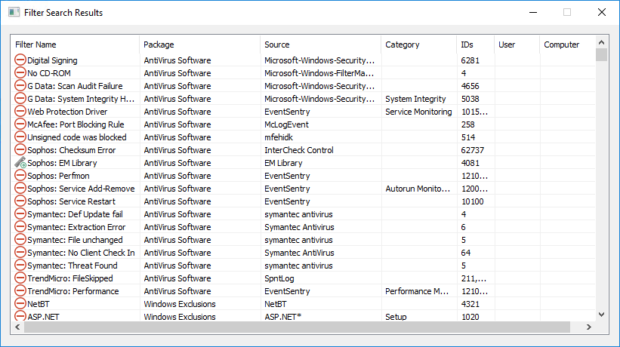Click the Symantec: Threat Found icon
620x347 pixels.
pos(20,265)
